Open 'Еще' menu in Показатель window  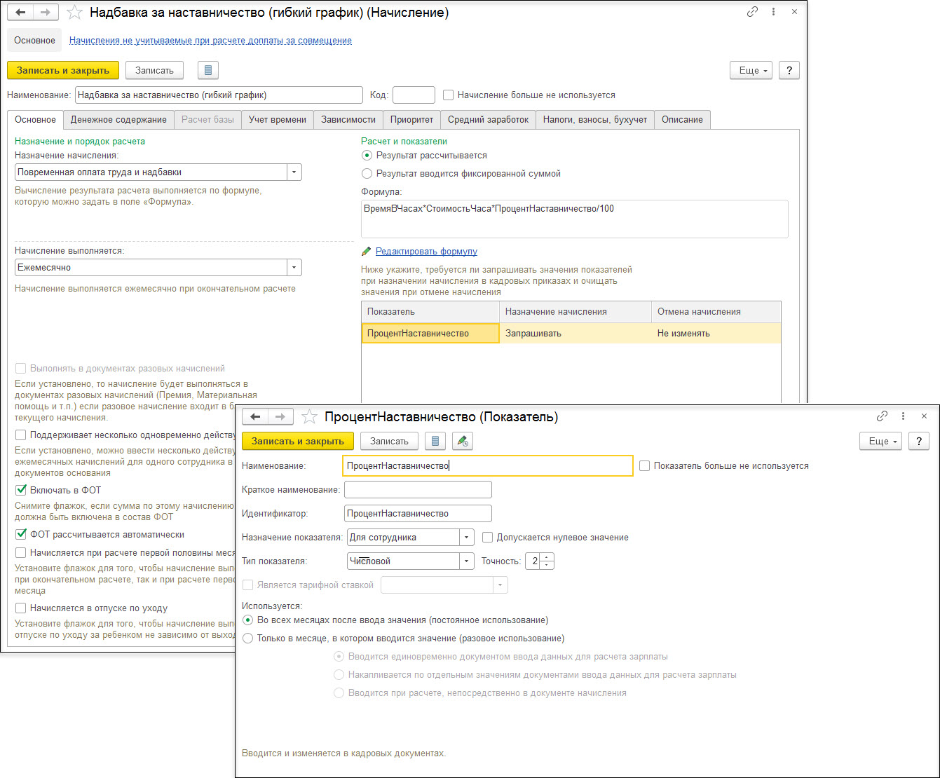[880, 441]
